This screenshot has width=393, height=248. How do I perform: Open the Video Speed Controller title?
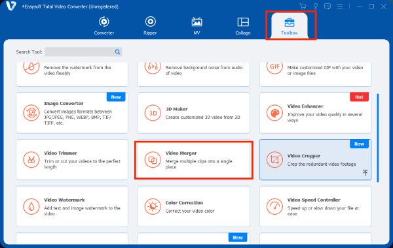[x=314, y=200]
